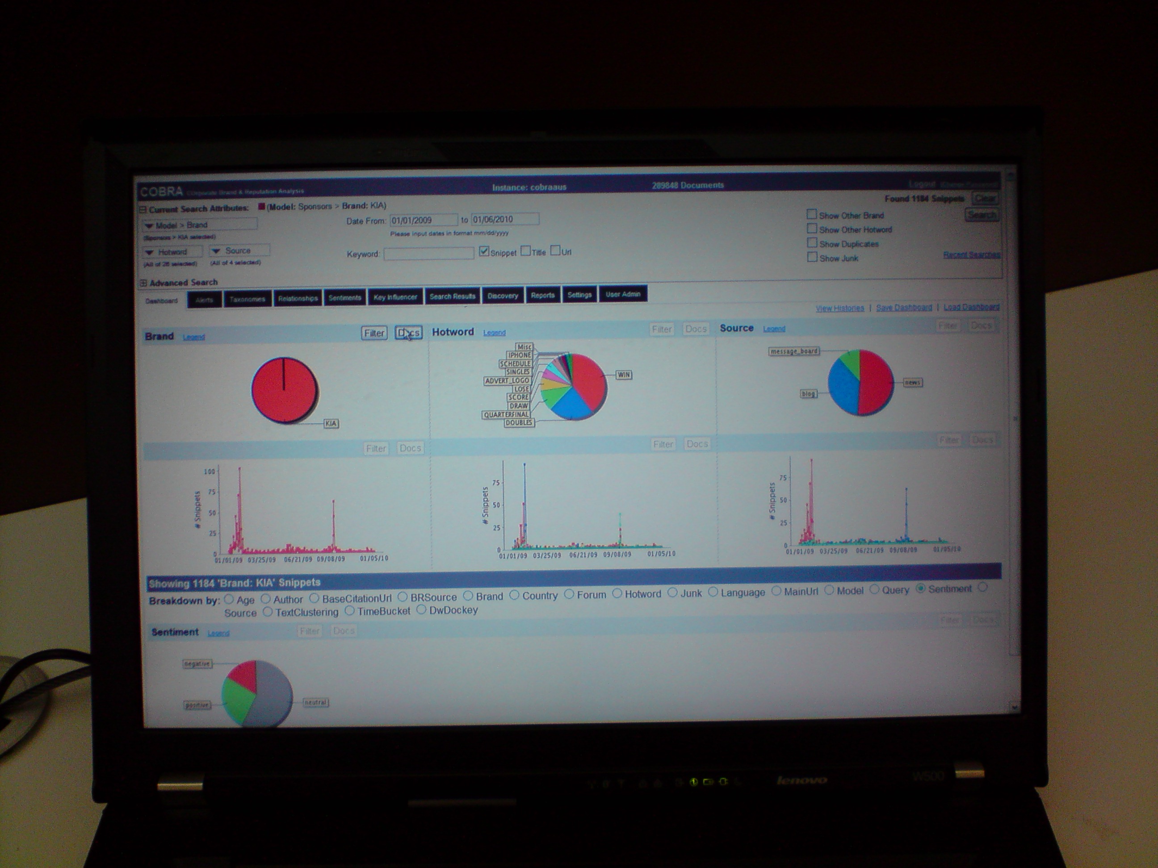Open the Recent Searches link
Image resolution: width=1158 pixels, height=868 pixels.
[971, 255]
